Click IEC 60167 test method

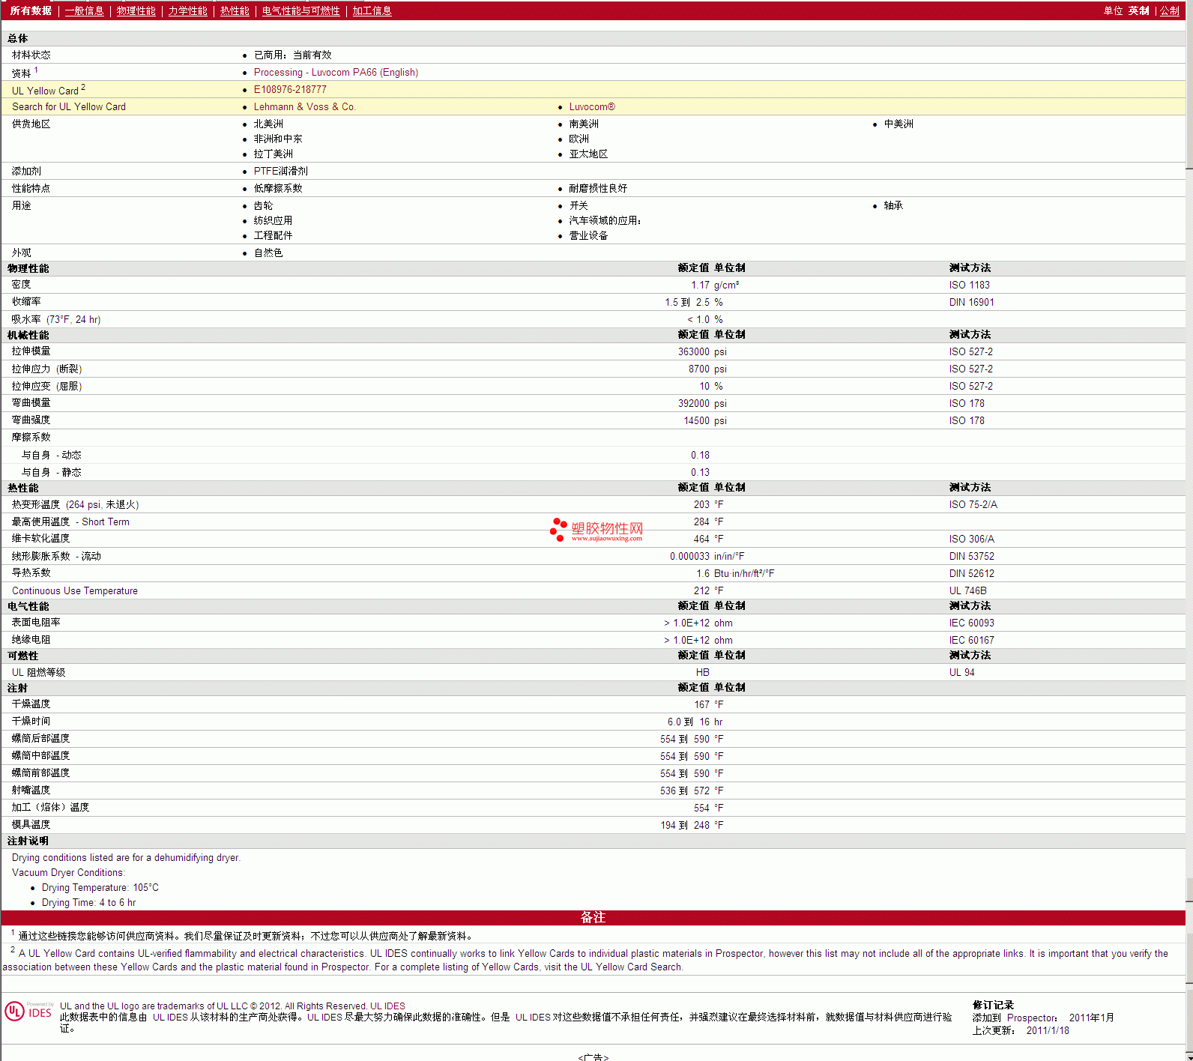971,640
